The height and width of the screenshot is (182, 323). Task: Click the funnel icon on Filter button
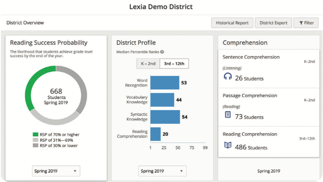click(x=301, y=23)
